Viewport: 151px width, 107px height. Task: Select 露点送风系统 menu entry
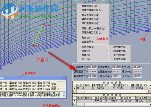pos(90,15)
